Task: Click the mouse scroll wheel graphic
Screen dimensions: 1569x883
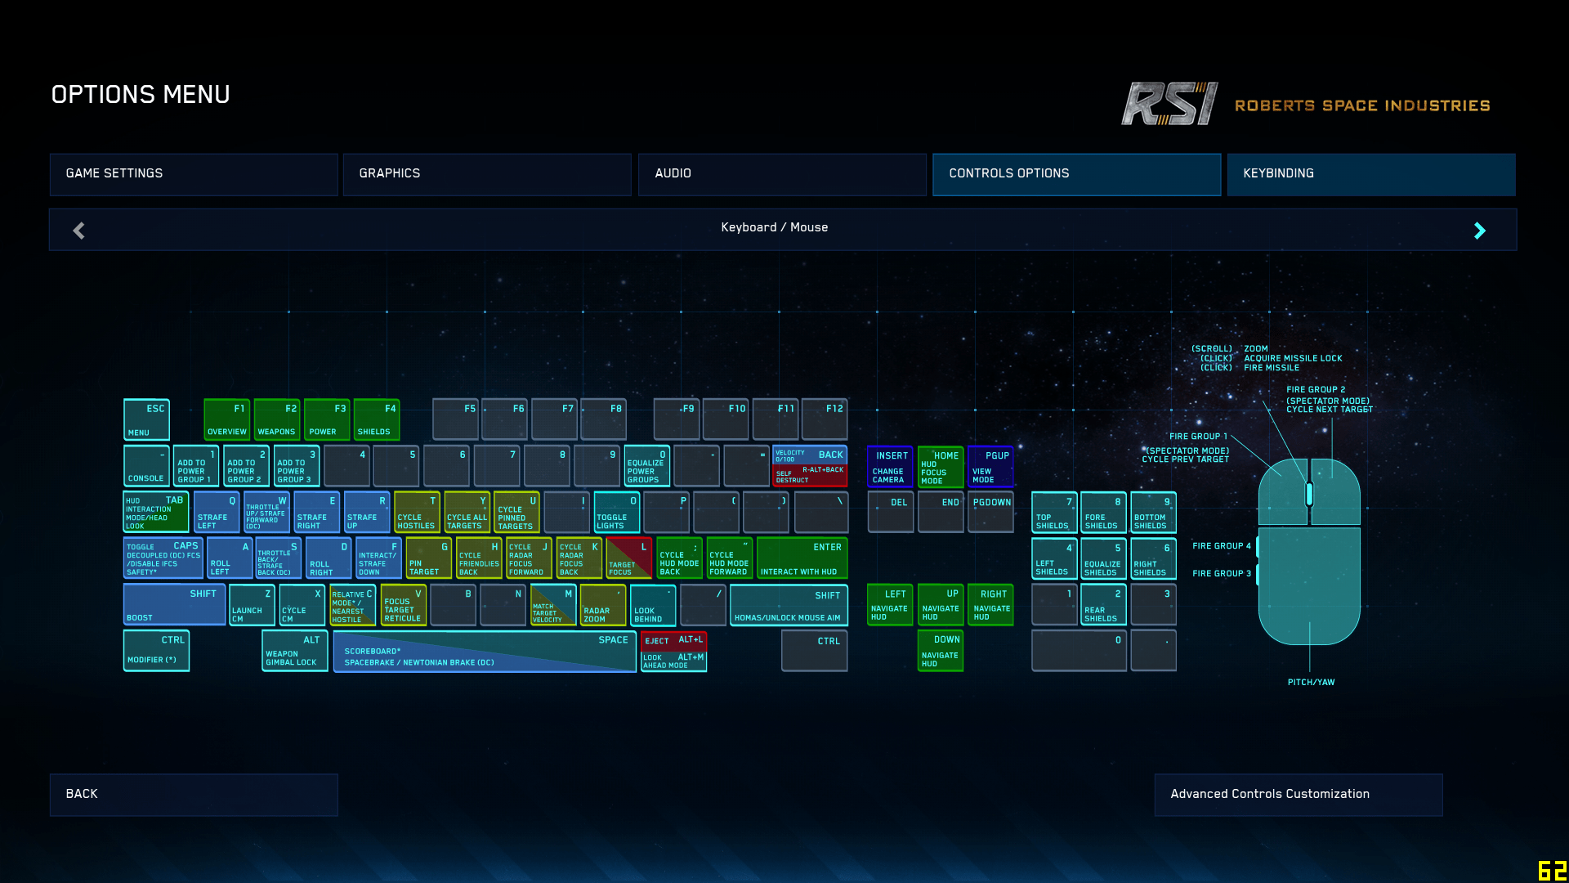Action: click(x=1309, y=493)
